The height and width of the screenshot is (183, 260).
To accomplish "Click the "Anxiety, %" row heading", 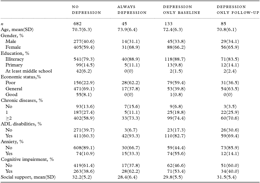I will pyautogui.click(x=12, y=142).
